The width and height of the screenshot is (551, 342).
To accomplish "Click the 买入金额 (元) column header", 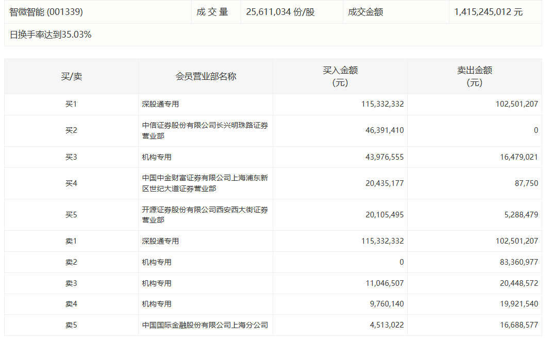I will [340, 77].
